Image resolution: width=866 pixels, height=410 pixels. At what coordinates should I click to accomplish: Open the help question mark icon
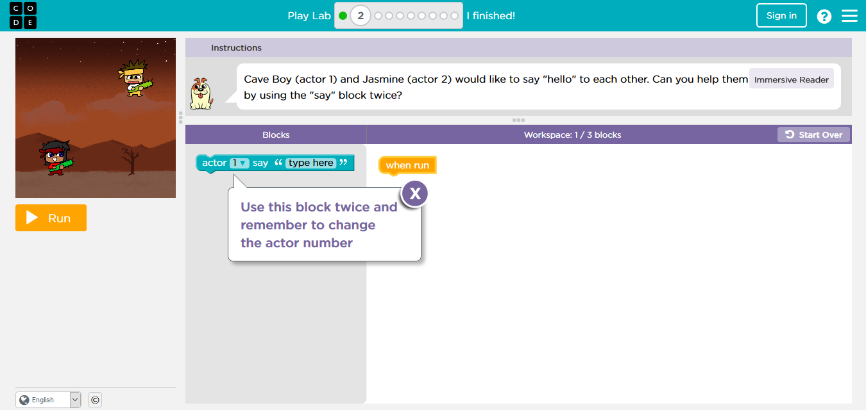click(824, 16)
